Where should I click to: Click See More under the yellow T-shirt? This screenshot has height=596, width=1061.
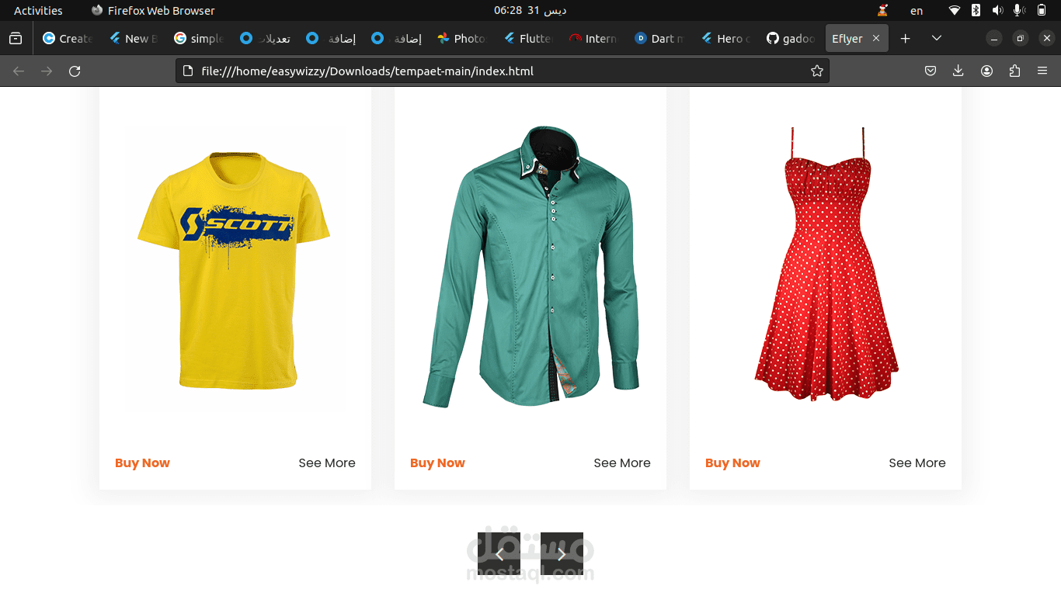coord(327,463)
